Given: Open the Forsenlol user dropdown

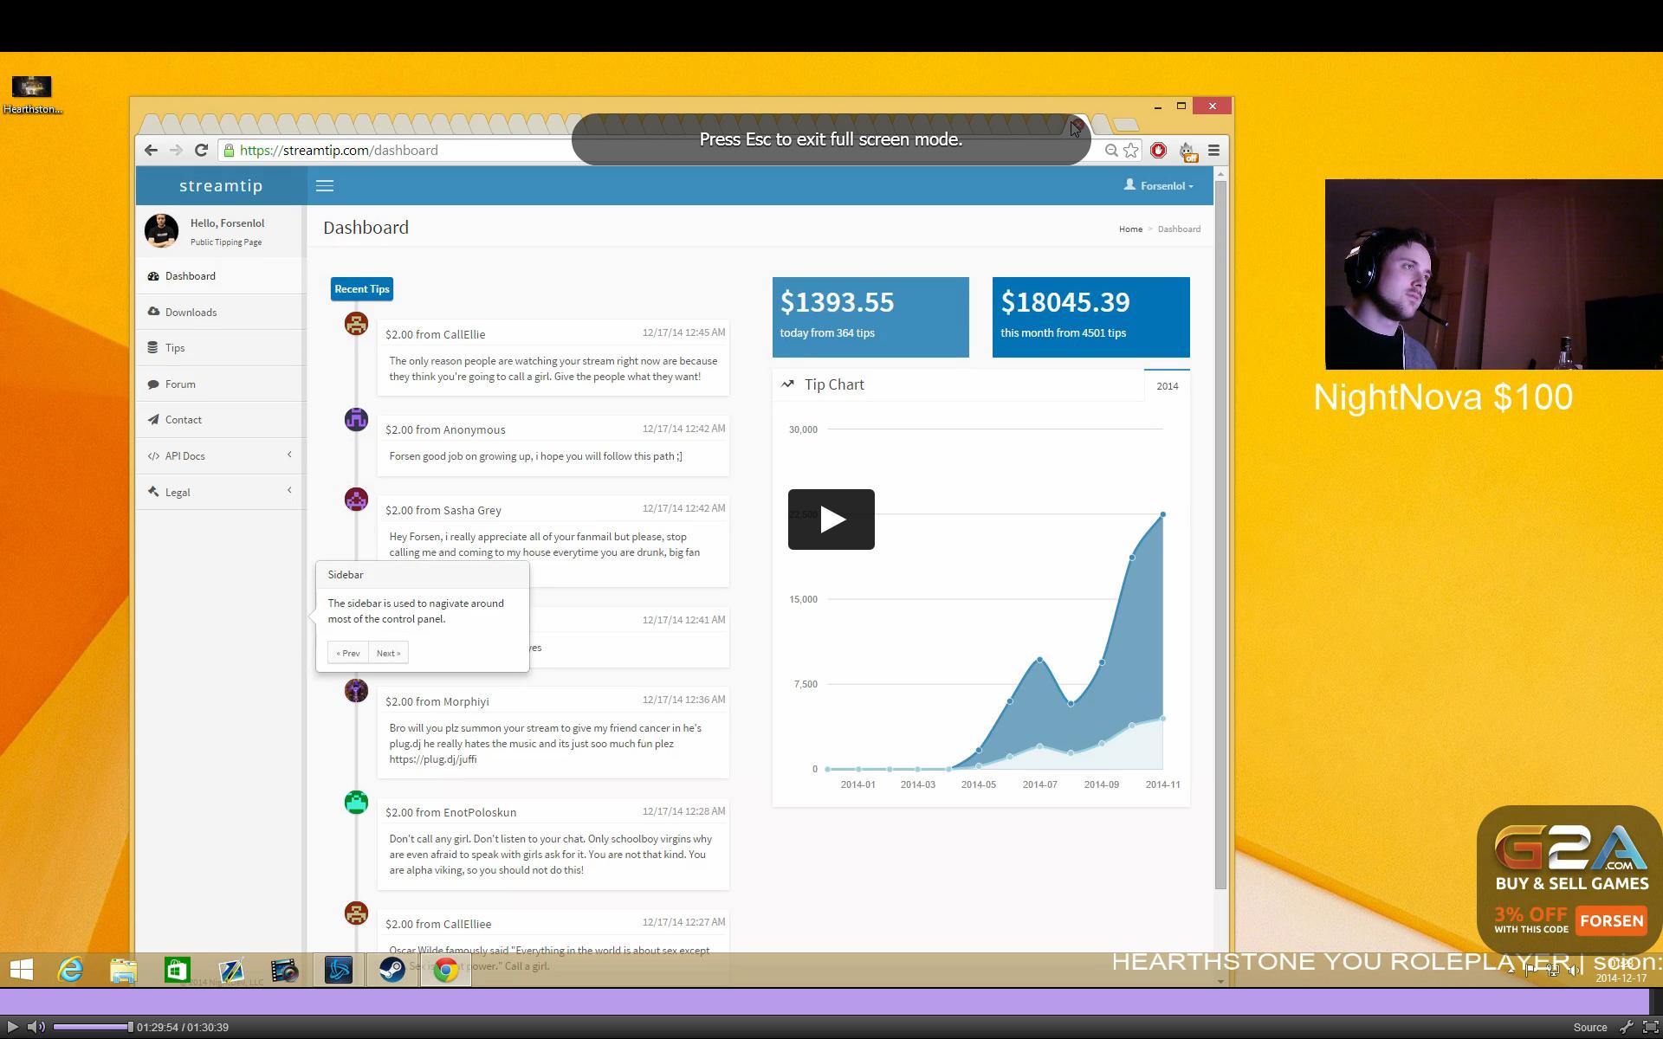Looking at the screenshot, I should tap(1159, 185).
